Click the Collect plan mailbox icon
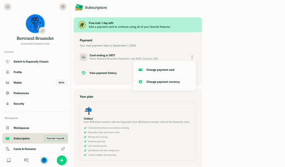285x167 pixels. pyautogui.click(x=88, y=111)
